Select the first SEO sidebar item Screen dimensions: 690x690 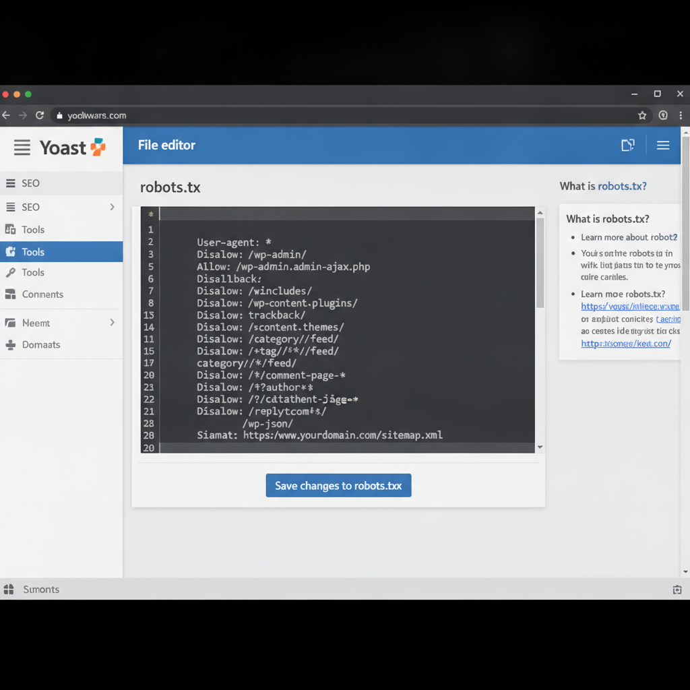[61, 183]
